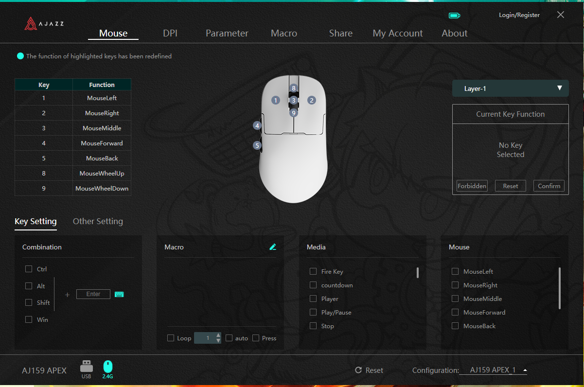The width and height of the screenshot is (584, 387).
Task: Enable the Shift modifier checkbox
Action: coord(29,302)
